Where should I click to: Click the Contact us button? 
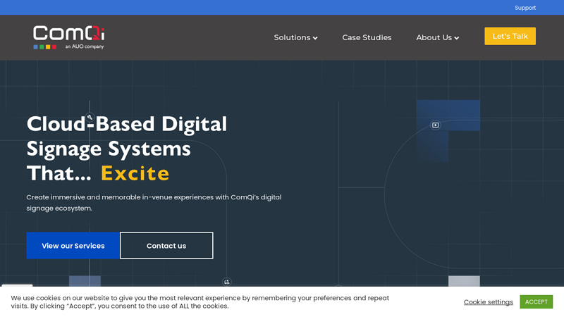pyautogui.click(x=166, y=245)
